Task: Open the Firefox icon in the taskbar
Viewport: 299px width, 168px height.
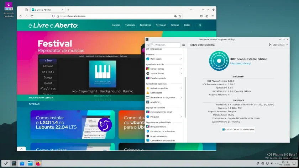Action: 38,163
